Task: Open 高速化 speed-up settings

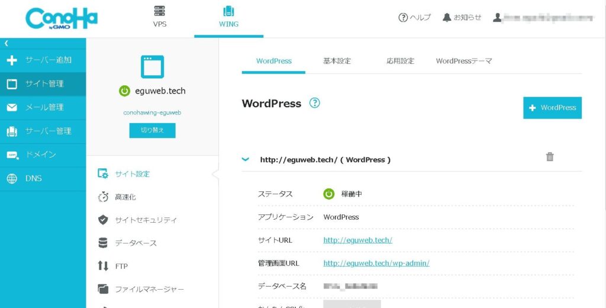Action: pyautogui.click(x=125, y=197)
